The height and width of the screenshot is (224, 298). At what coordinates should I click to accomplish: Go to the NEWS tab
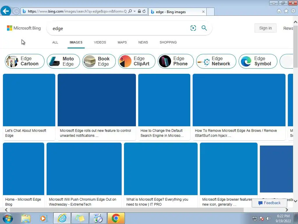pyautogui.click(x=143, y=42)
